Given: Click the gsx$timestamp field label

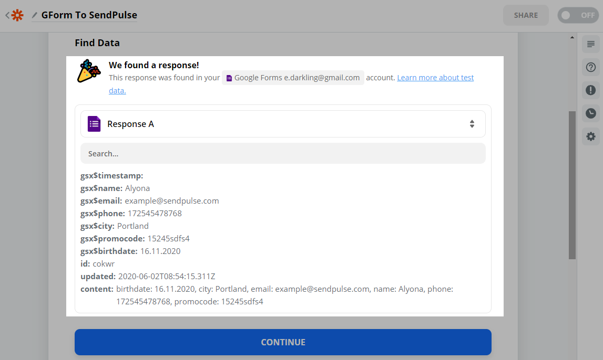Looking at the screenshot, I should 111,176.
